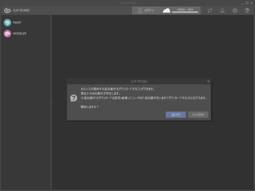Launch MODELER from the sidebar

coord(8,34)
